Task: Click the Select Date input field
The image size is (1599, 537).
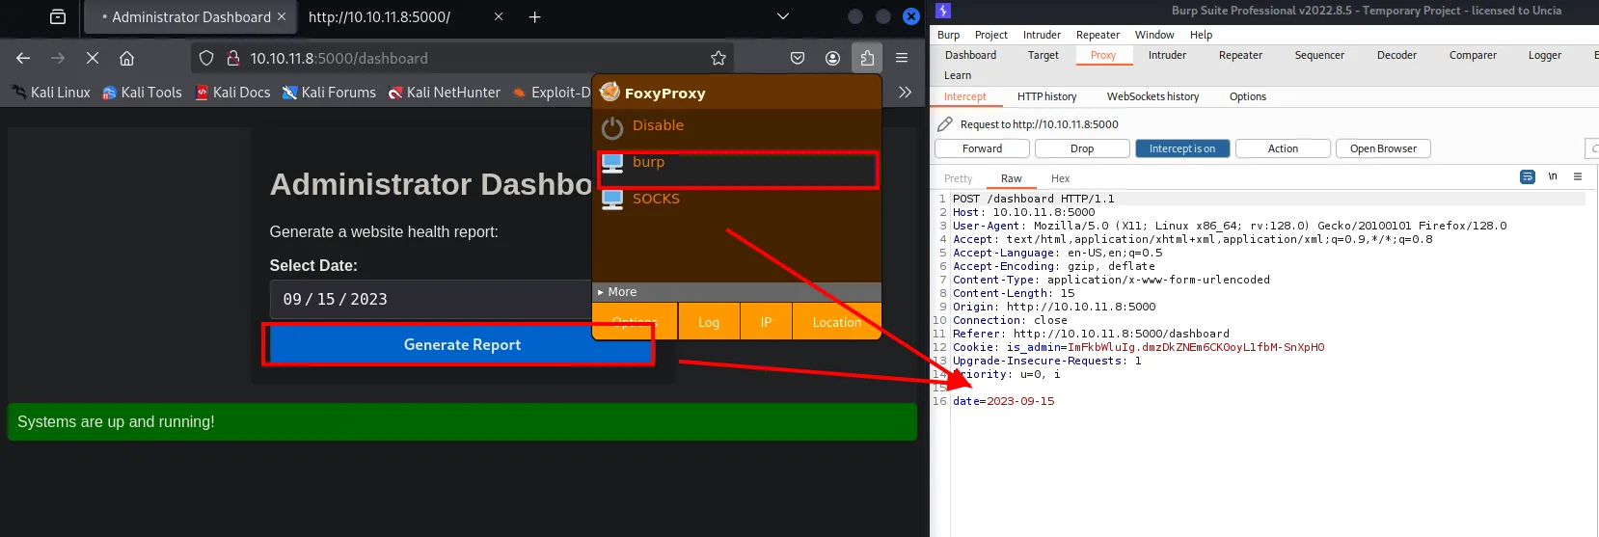Action: [x=430, y=300]
